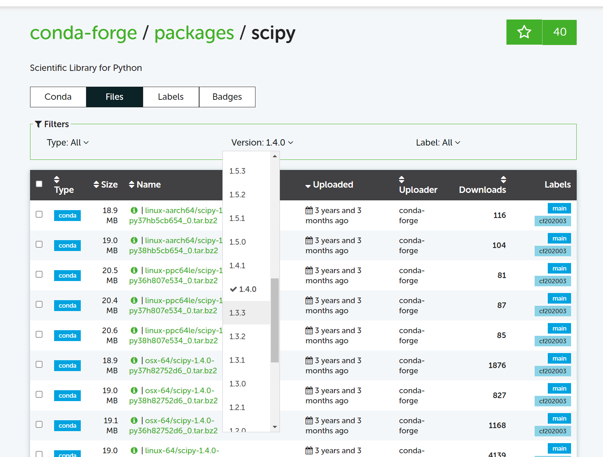
Task: Select version 1.5.0 from the list
Action: click(246, 242)
